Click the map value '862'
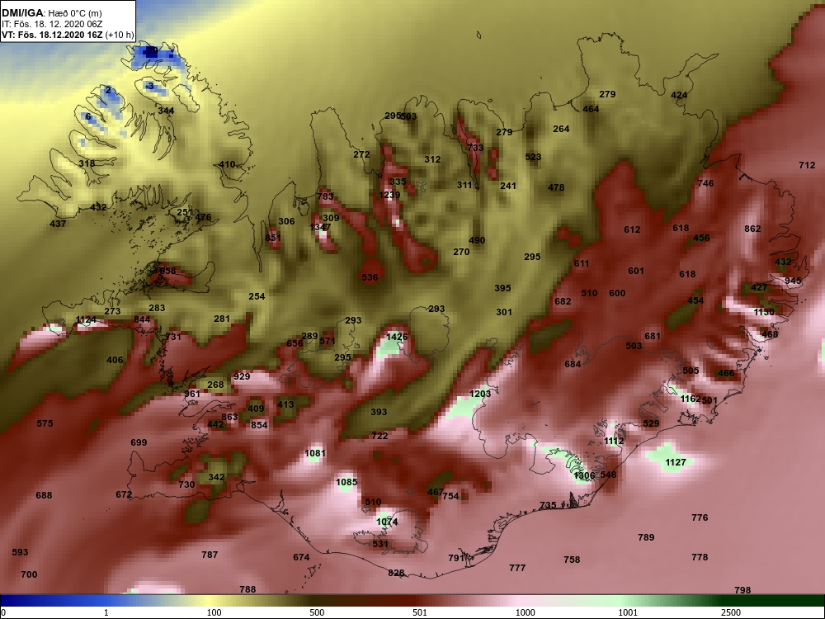Viewport: 825px width, 619px height. point(752,229)
